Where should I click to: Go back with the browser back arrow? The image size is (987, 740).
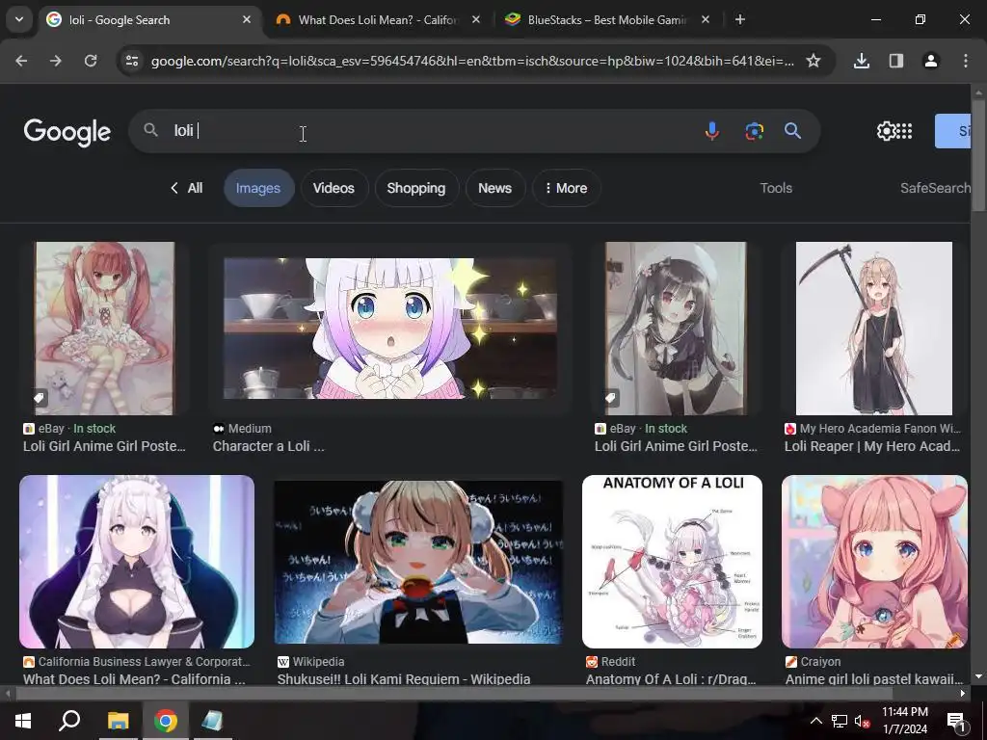(x=21, y=61)
